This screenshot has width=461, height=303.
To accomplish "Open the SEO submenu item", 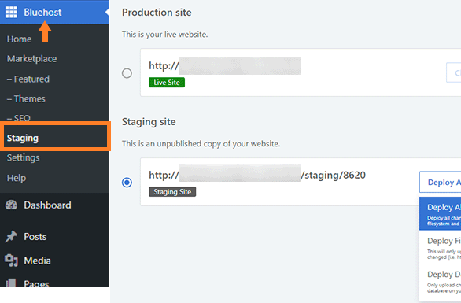I will (19, 118).
